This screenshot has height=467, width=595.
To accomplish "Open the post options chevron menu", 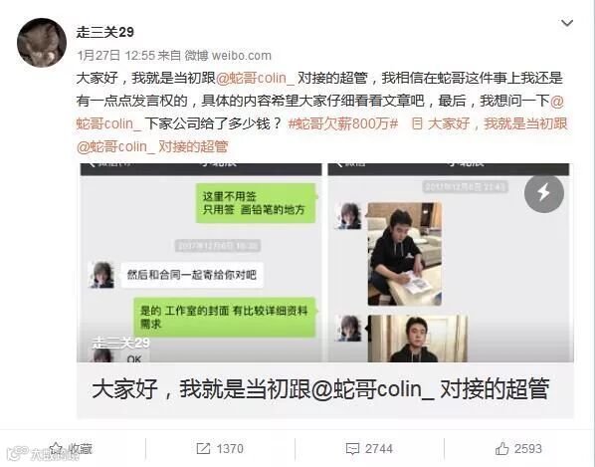I will (x=567, y=23).
